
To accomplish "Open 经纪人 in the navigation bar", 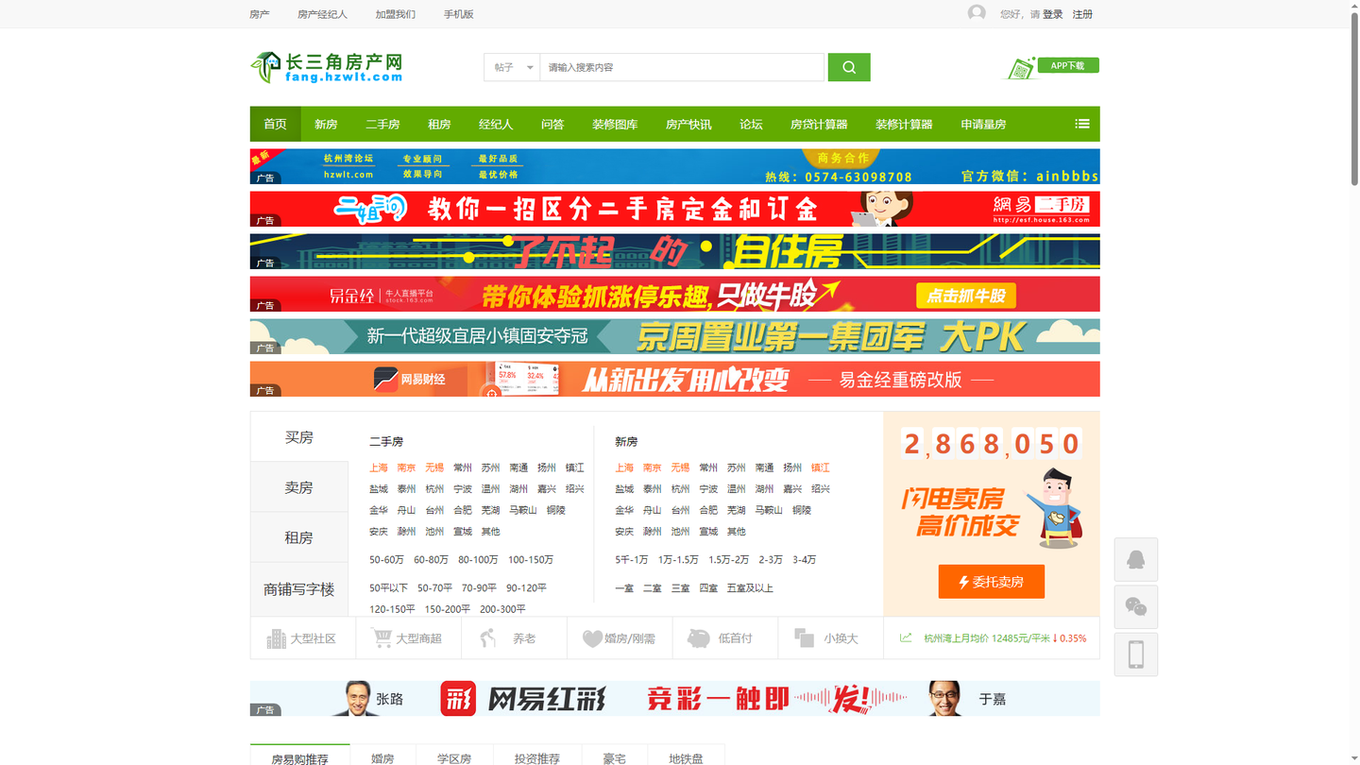I will pyautogui.click(x=496, y=124).
